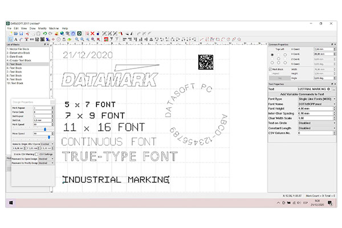Select the red line drawing tool
Image resolution: width=342 pixels, height=228 pixels.
click(202, 39)
